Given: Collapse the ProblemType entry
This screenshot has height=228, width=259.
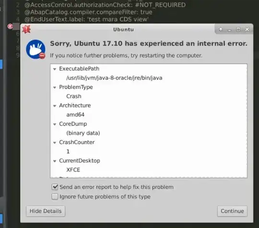Looking at the screenshot, I should coord(55,87).
